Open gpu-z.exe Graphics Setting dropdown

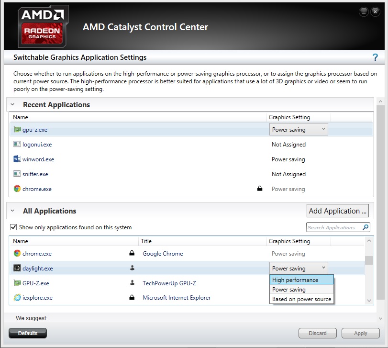click(x=299, y=129)
